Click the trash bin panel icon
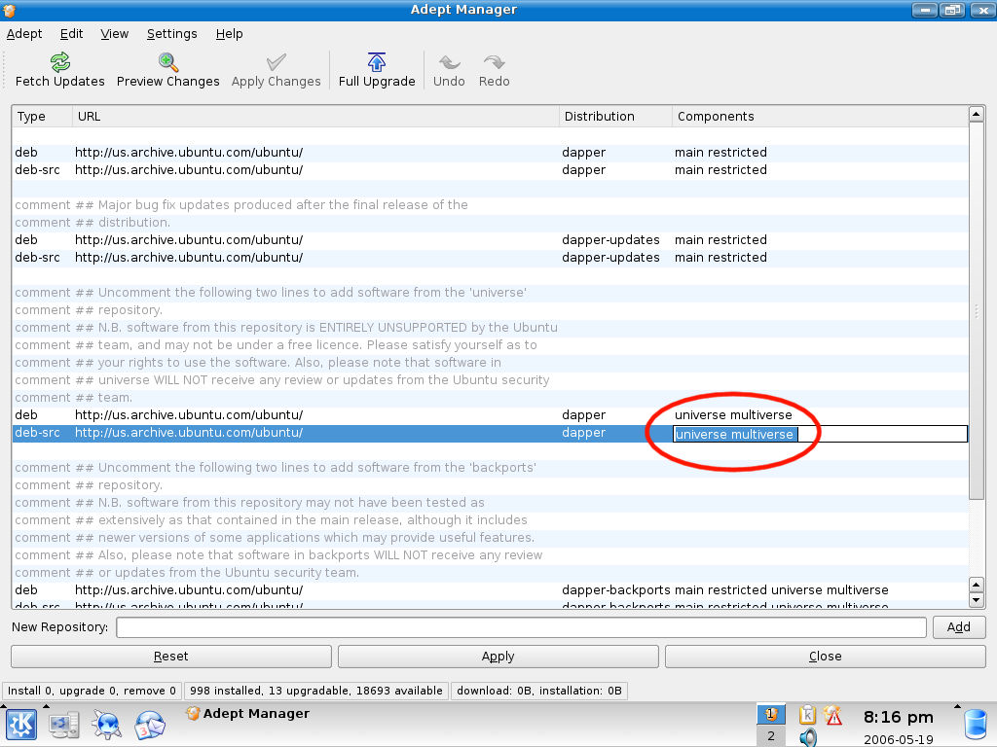The image size is (997, 747). click(975, 725)
